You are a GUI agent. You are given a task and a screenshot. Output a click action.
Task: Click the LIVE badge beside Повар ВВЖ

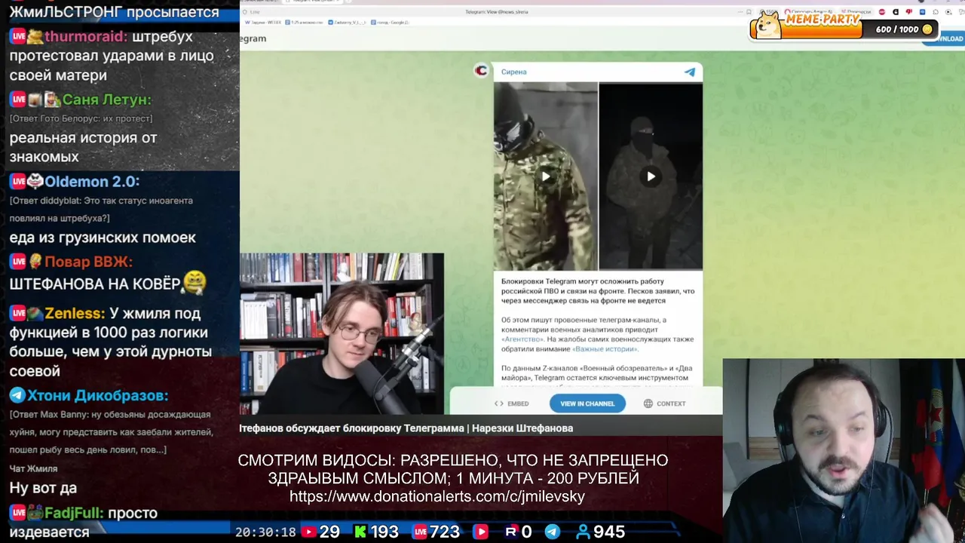tap(18, 262)
